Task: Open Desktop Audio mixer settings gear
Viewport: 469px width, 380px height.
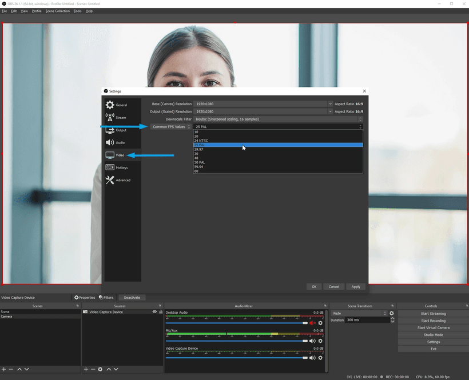Action: coord(320,323)
